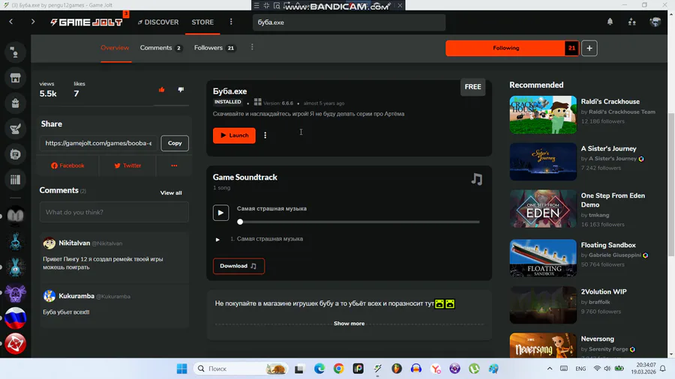Open the sidebar news feed icon

[16, 154]
